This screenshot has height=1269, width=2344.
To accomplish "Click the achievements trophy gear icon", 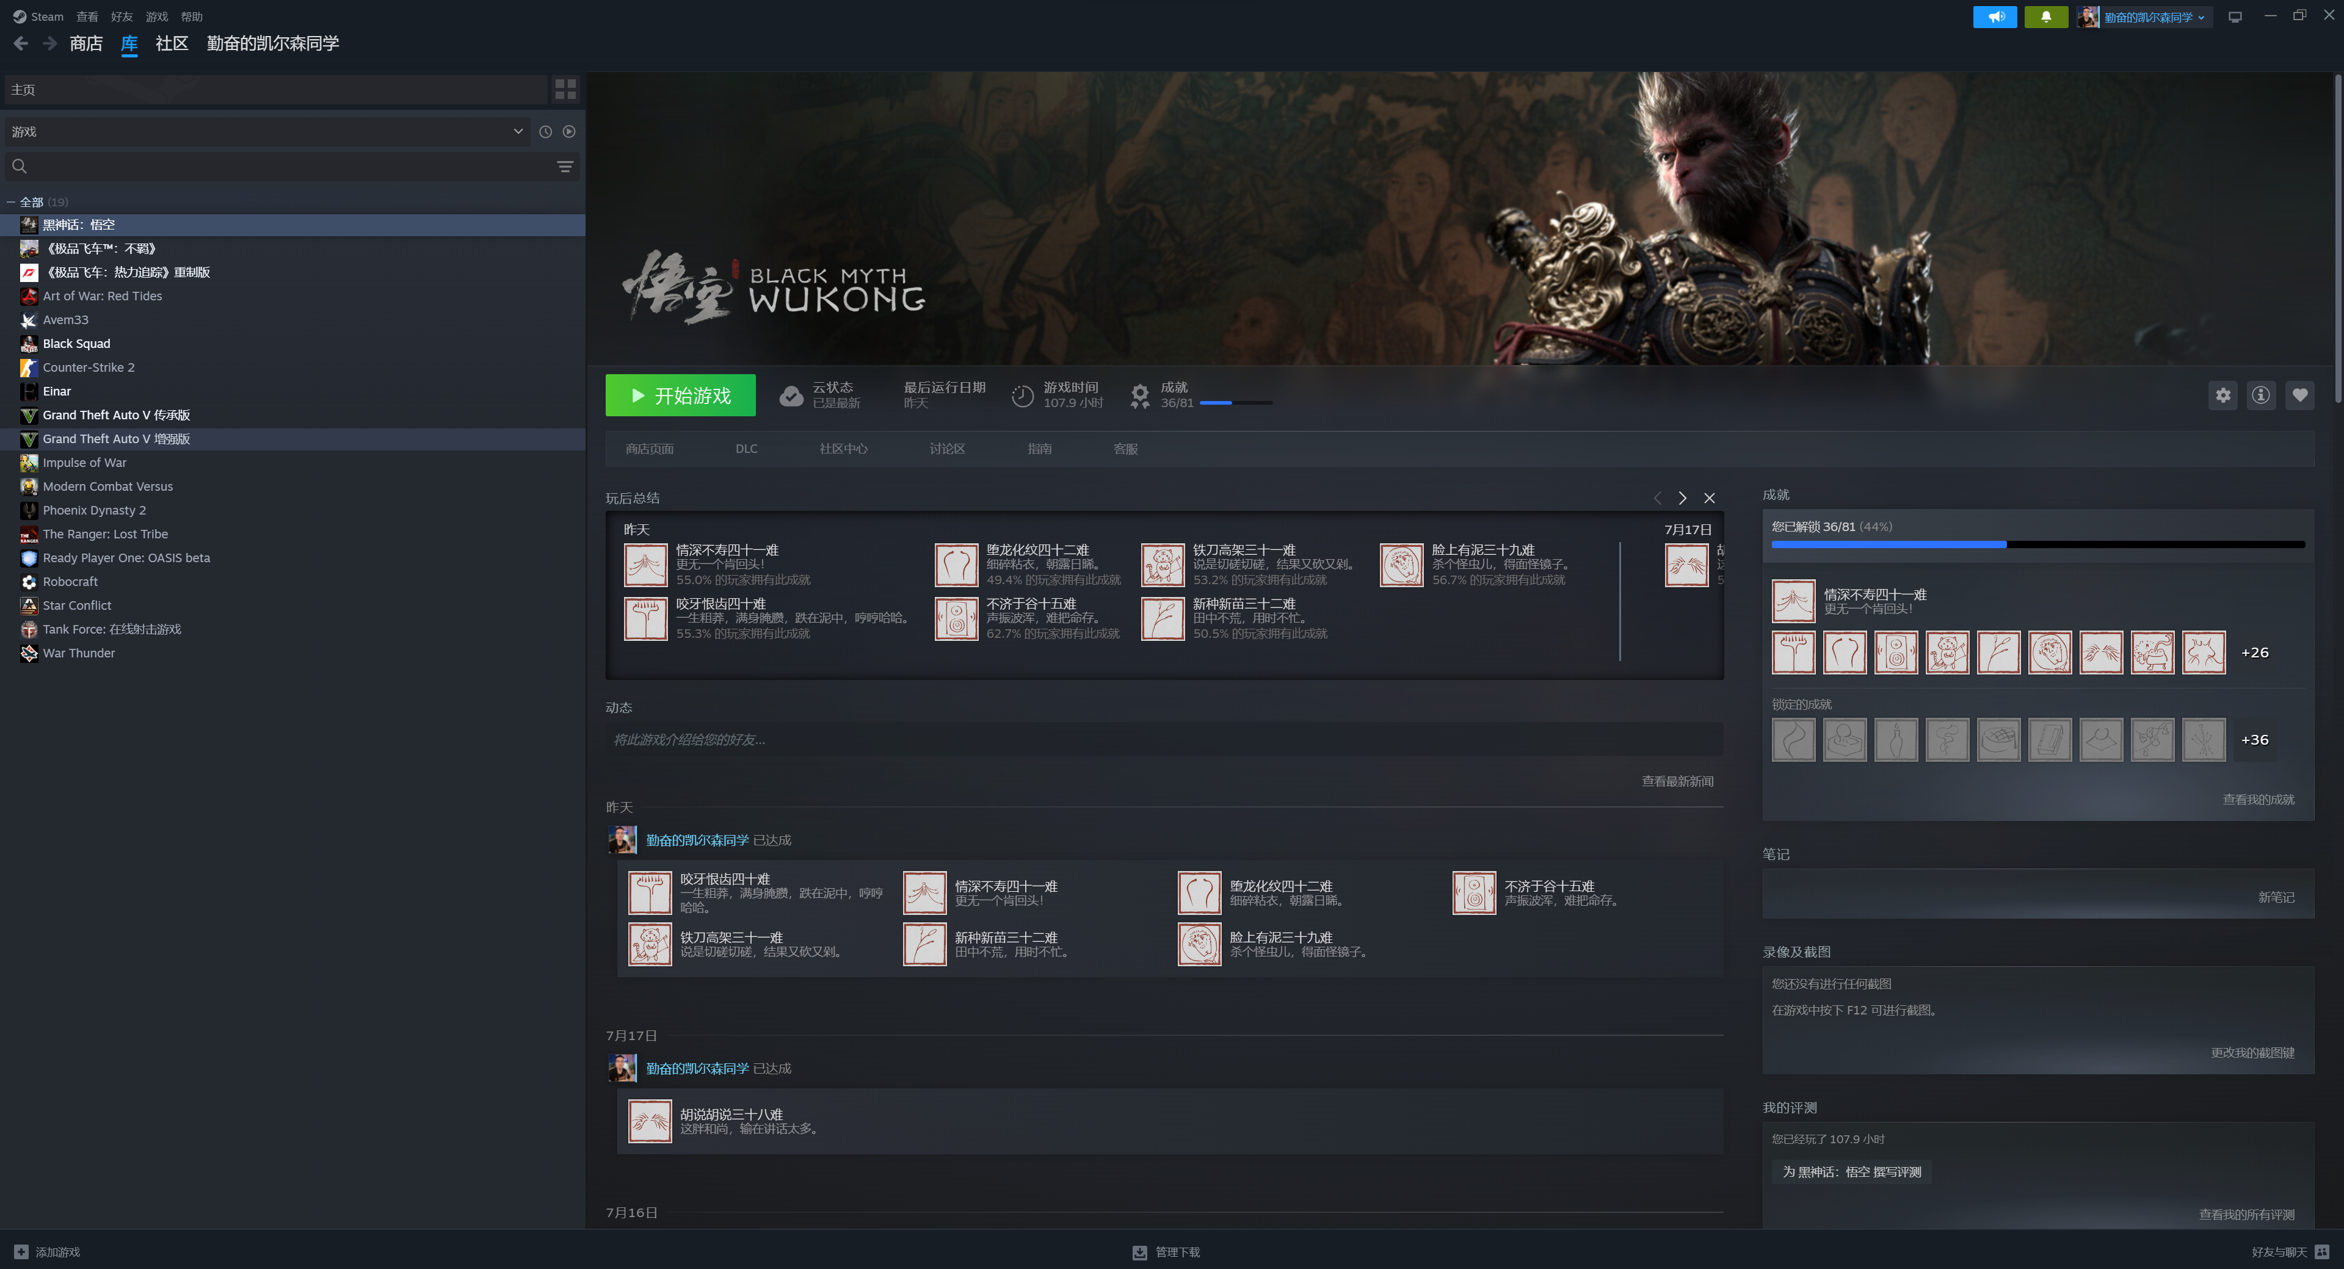I will coord(1139,396).
